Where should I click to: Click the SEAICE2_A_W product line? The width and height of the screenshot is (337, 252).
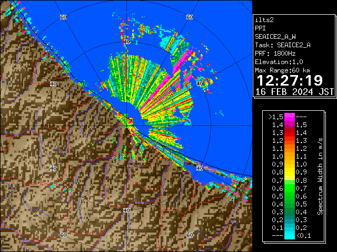click(275, 37)
